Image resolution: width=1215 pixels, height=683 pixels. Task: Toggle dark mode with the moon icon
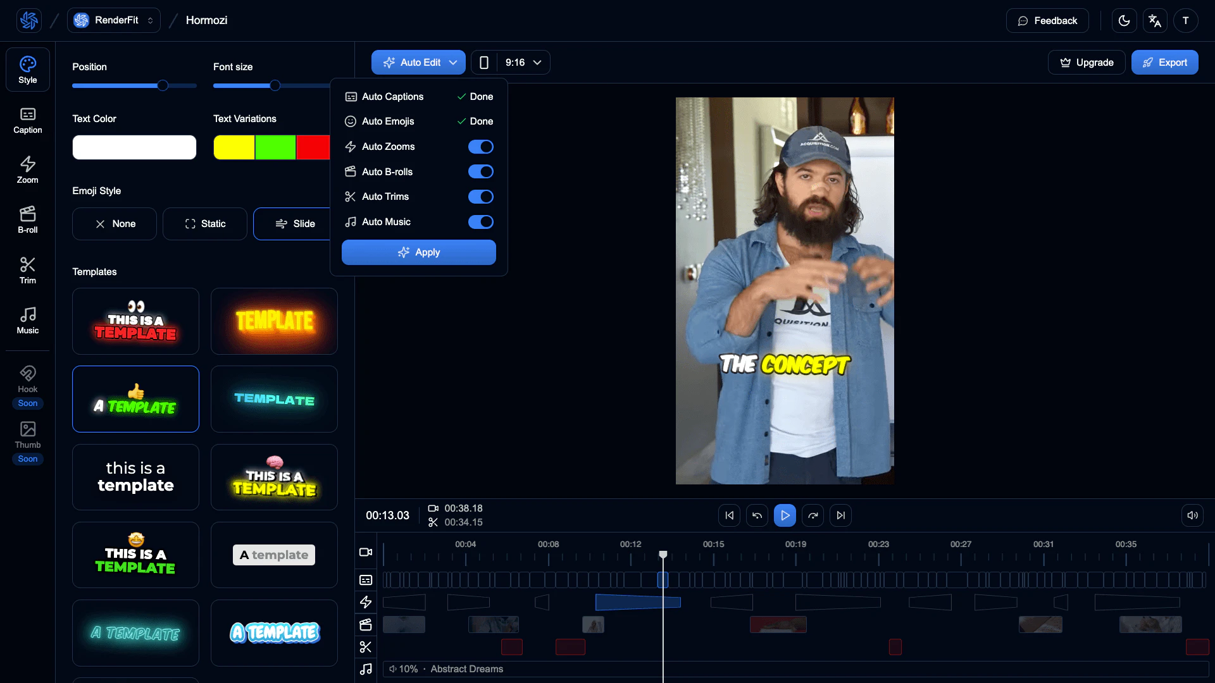(1125, 20)
